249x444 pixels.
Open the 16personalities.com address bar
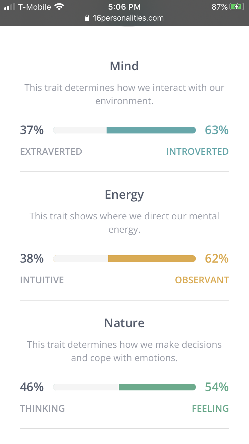coord(124,18)
